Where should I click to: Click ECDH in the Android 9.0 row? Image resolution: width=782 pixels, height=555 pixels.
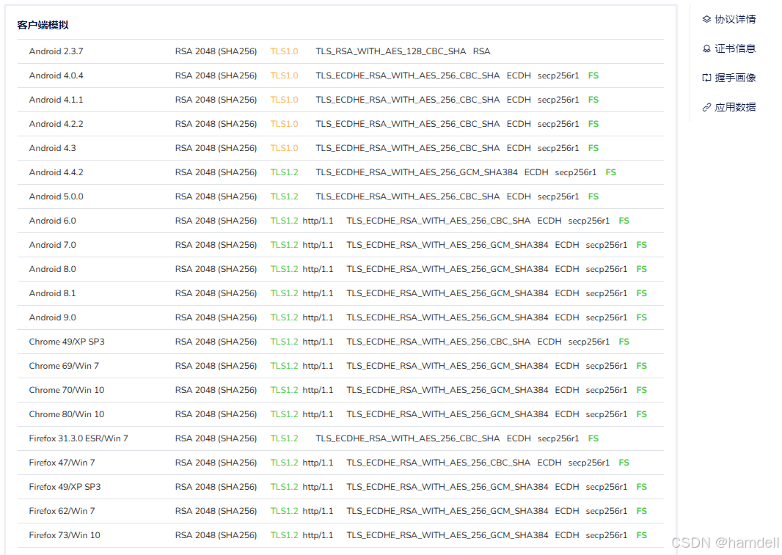point(567,317)
